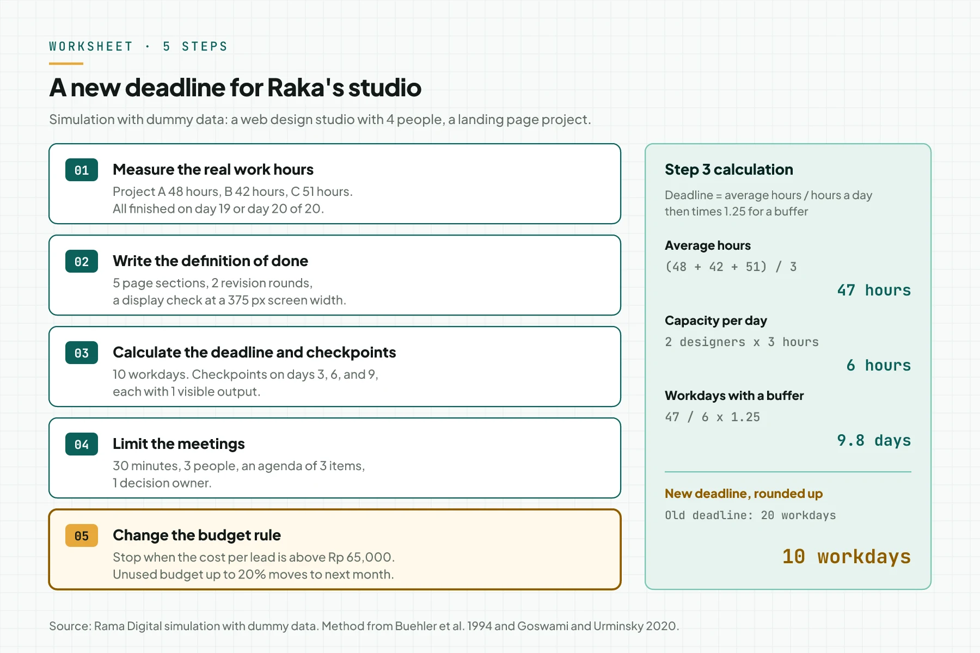Click the 'Workdays with a buffer' label

pyautogui.click(x=734, y=396)
